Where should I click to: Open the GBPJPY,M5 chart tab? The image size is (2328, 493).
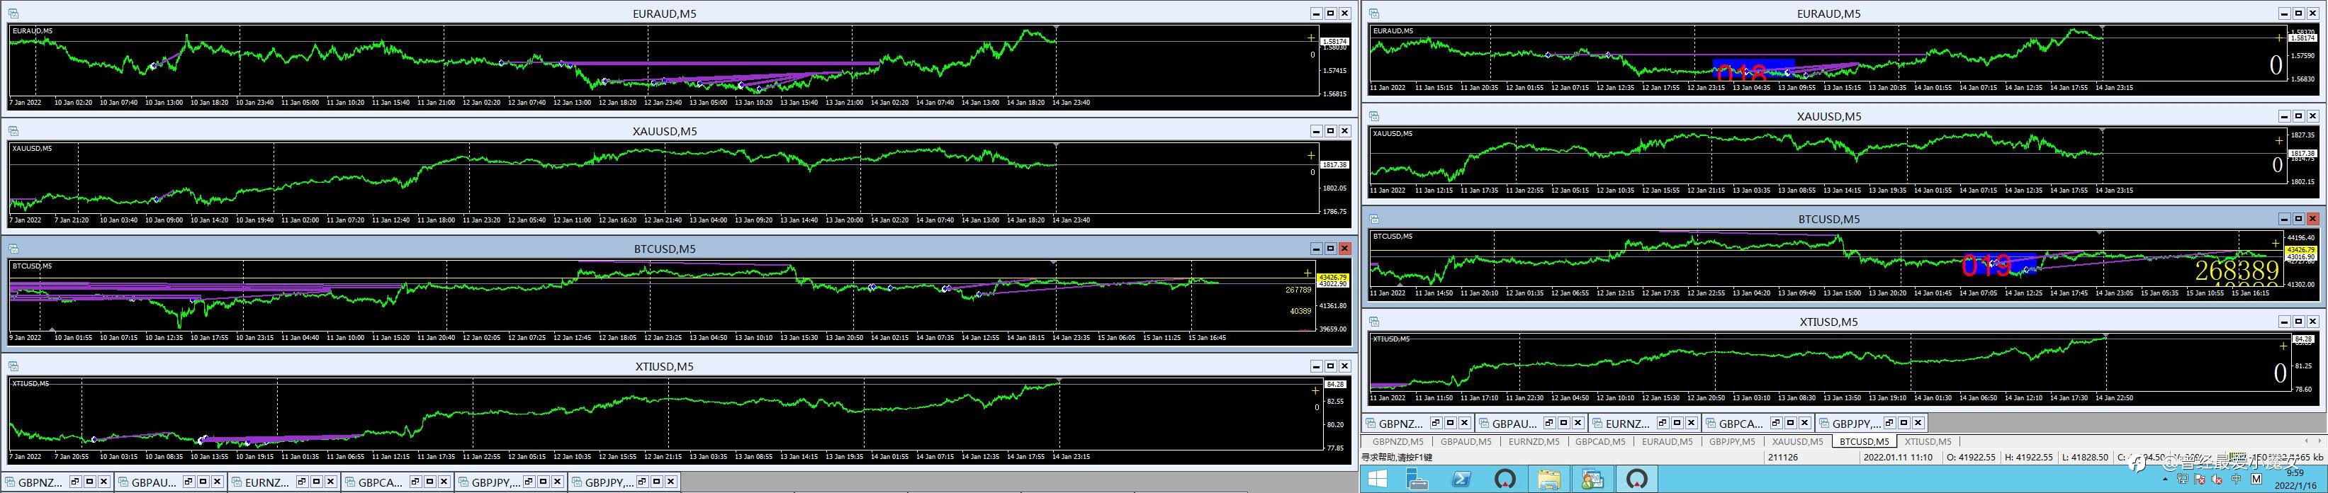(1731, 441)
